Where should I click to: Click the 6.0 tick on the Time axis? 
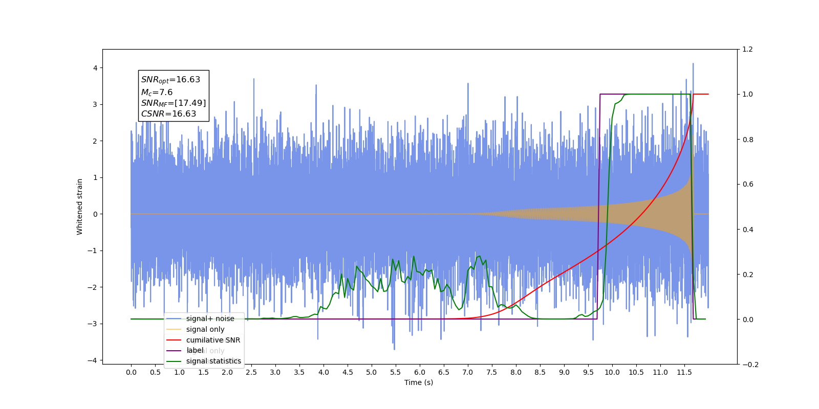[x=420, y=372]
